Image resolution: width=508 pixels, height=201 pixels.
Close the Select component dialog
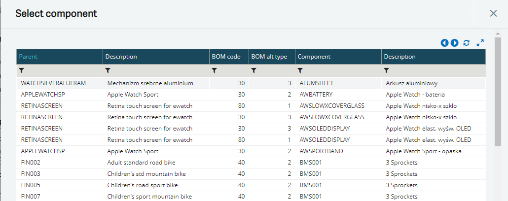tap(493, 13)
